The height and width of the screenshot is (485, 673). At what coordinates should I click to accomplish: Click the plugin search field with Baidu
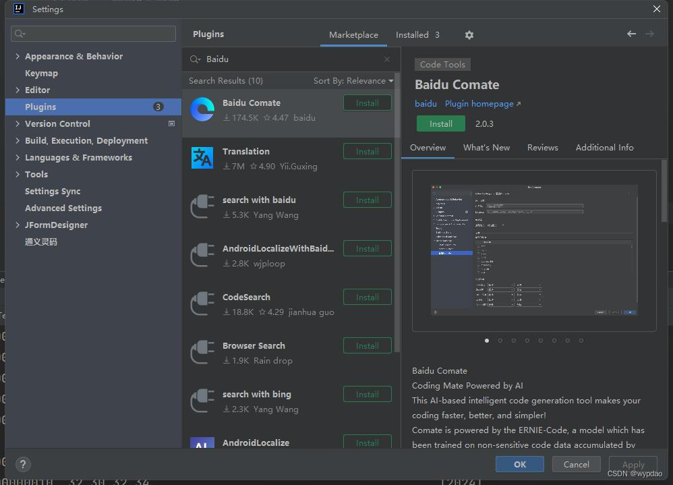pyautogui.click(x=291, y=59)
